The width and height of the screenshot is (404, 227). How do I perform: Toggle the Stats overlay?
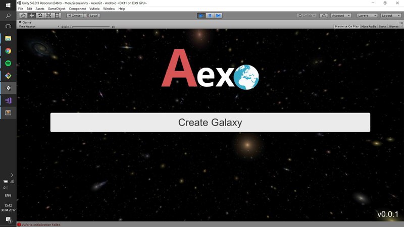pyautogui.click(x=382, y=26)
